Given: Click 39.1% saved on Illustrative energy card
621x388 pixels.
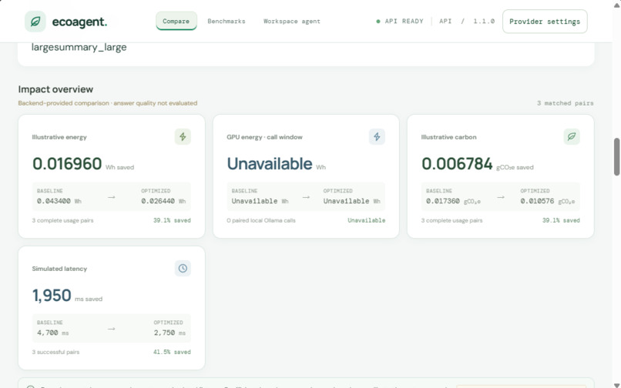Looking at the screenshot, I should (172, 220).
